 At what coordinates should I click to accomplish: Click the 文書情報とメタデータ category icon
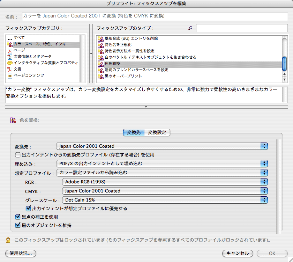(10, 57)
